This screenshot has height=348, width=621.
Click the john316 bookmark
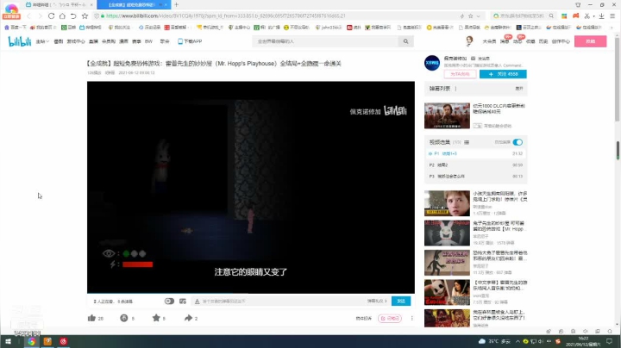pos(329,28)
